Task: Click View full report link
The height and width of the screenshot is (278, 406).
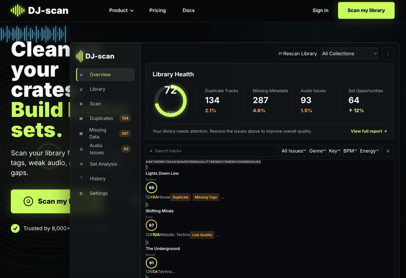Action: tap(369, 131)
